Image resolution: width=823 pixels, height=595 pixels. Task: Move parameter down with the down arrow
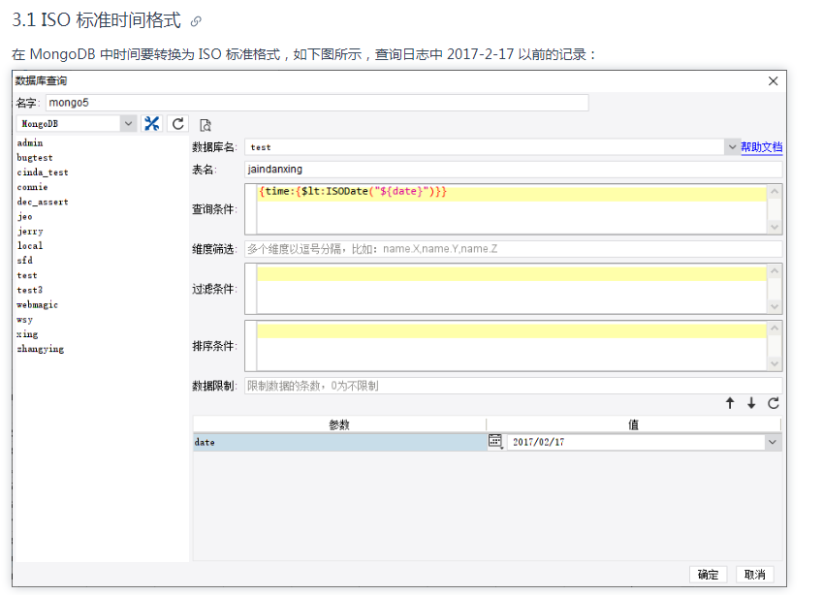(751, 403)
